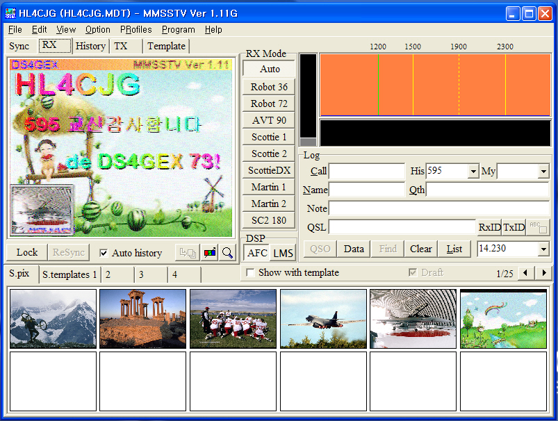Switch to the Template tab
The width and height of the screenshot is (558, 421).
click(166, 47)
